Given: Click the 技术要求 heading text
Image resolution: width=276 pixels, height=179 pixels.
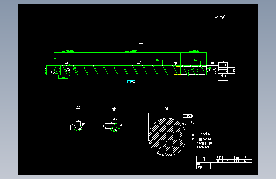Looking at the screenshot, I should pyautogui.click(x=205, y=134).
